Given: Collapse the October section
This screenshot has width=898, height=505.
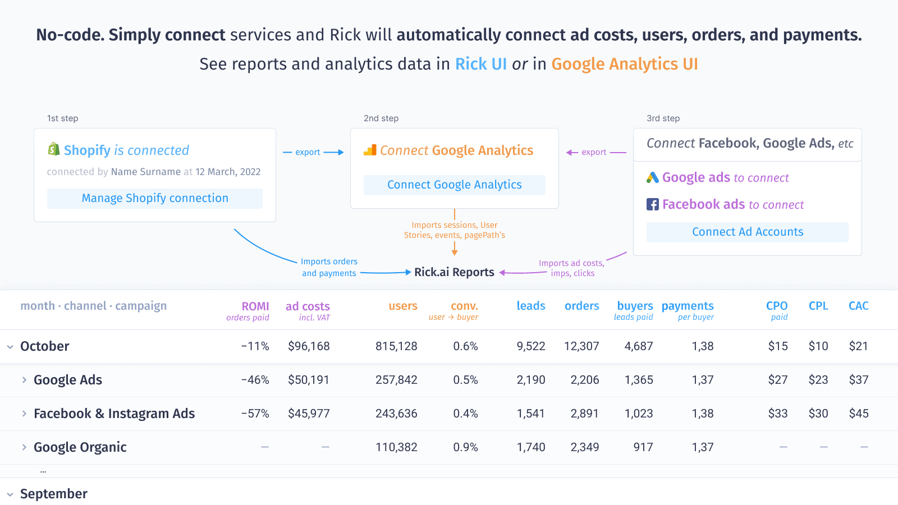Looking at the screenshot, I should 9,346.
